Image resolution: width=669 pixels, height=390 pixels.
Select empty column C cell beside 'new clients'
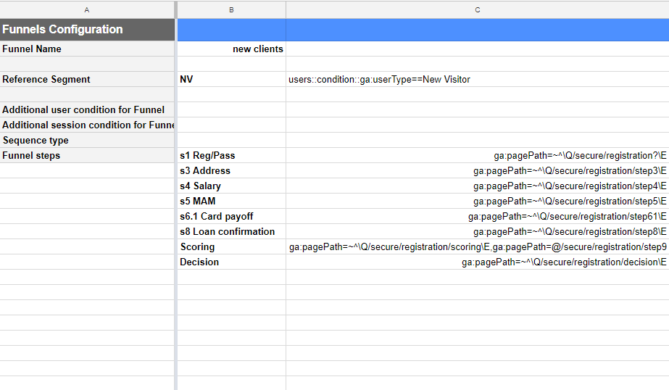tap(478, 49)
